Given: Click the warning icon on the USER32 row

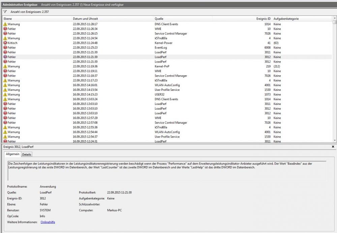Looking at the screenshot, I should [5, 95].
